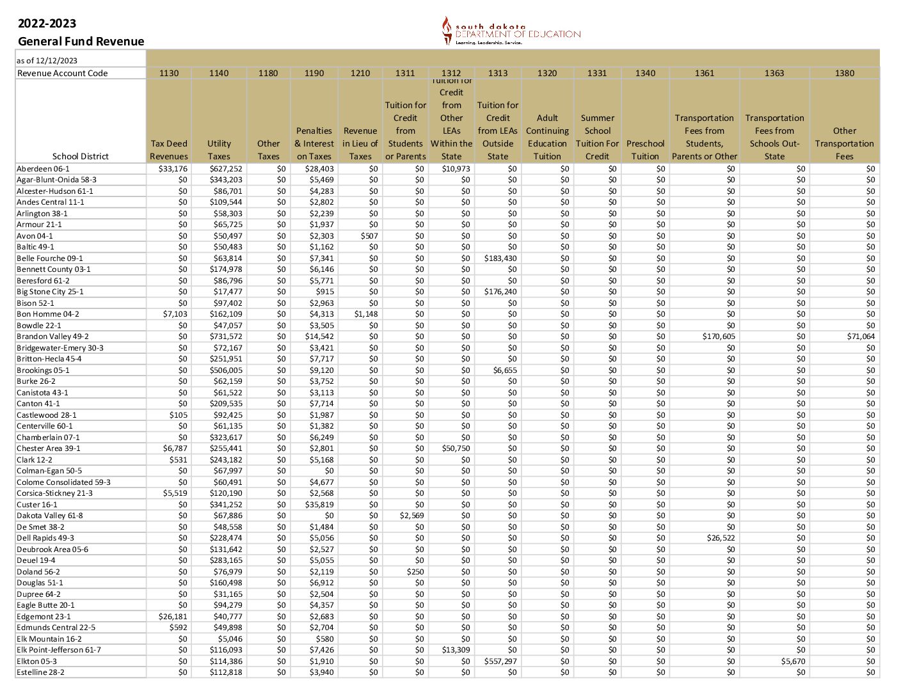The height and width of the screenshot is (696, 901).
Task: Select the School District column header
Action: click(x=81, y=156)
